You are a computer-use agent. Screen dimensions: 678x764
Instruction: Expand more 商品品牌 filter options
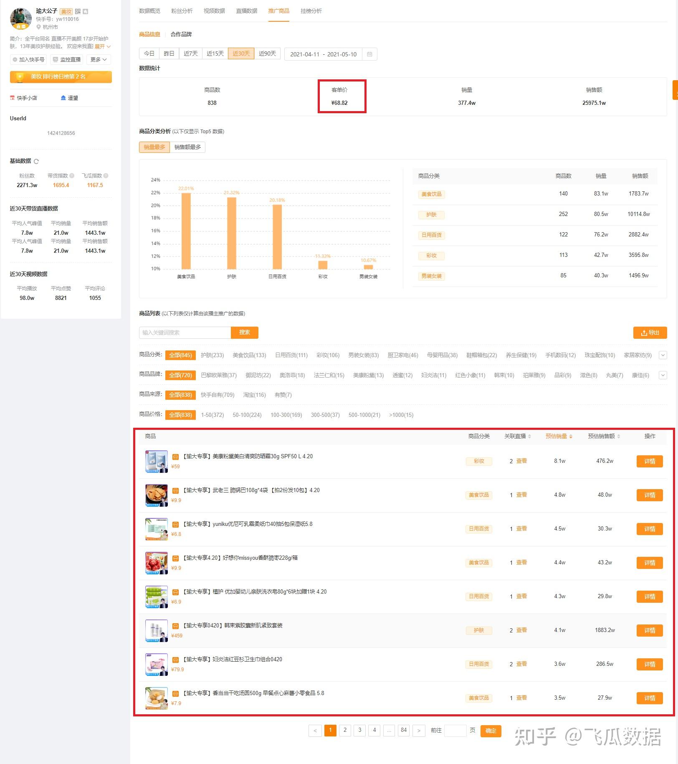pyautogui.click(x=663, y=375)
